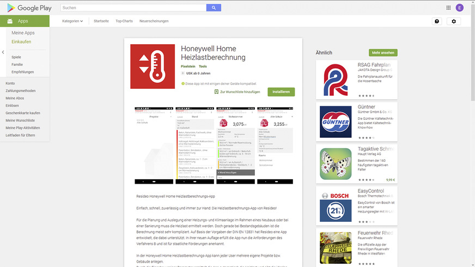Select Meine Apps in sidebar
This screenshot has height=267, width=475.
point(23,33)
